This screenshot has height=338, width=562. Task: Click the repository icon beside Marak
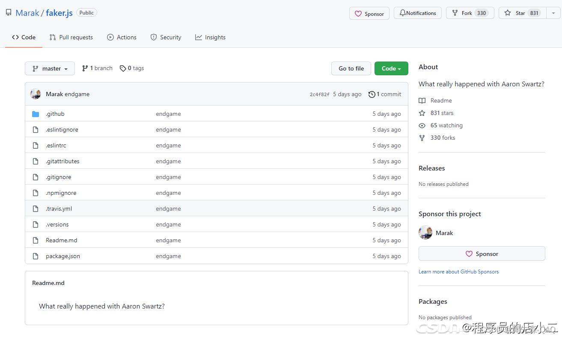(x=9, y=13)
